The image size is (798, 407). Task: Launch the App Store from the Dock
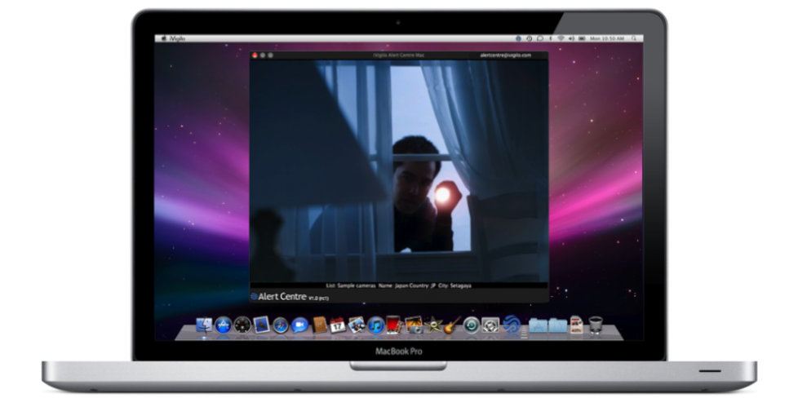tap(224, 325)
